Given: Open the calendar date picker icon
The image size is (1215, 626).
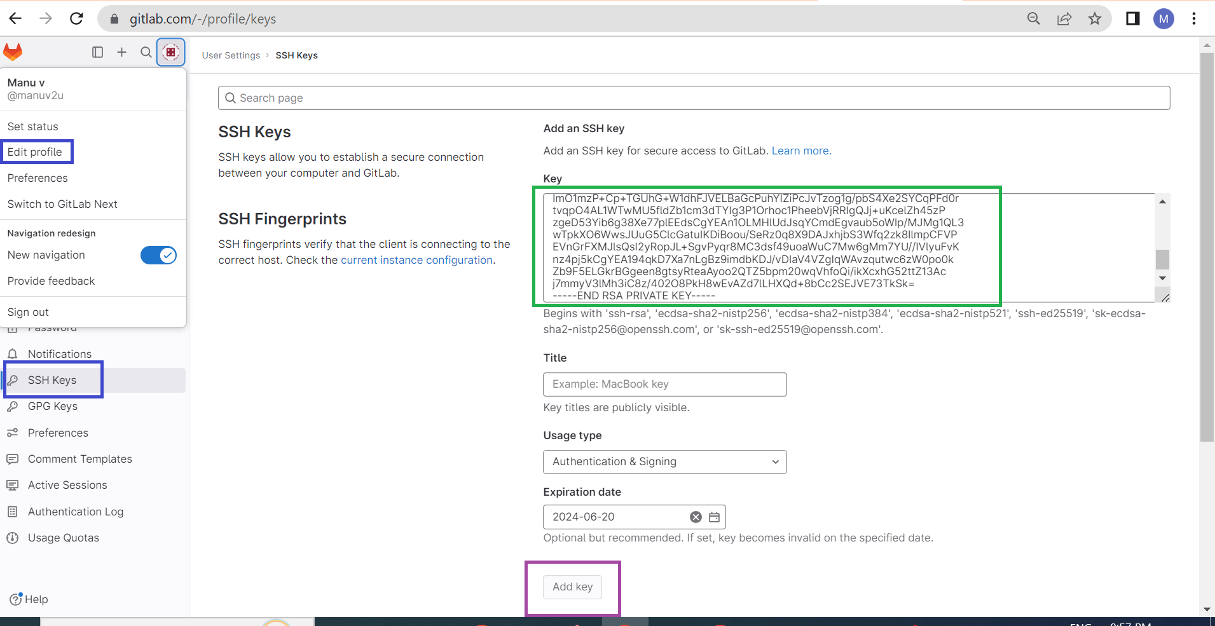Looking at the screenshot, I should [715, 517].
